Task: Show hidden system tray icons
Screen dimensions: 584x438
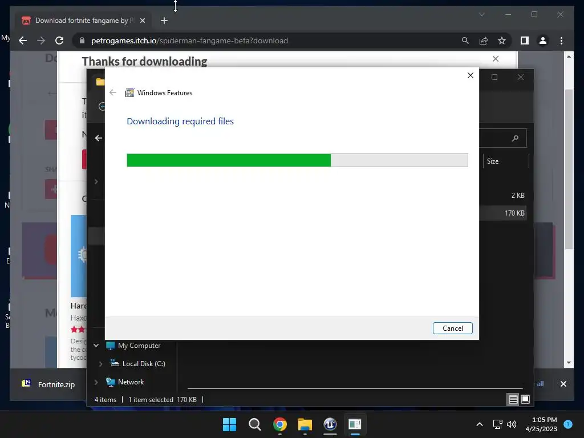Action: tap(479, 424)
